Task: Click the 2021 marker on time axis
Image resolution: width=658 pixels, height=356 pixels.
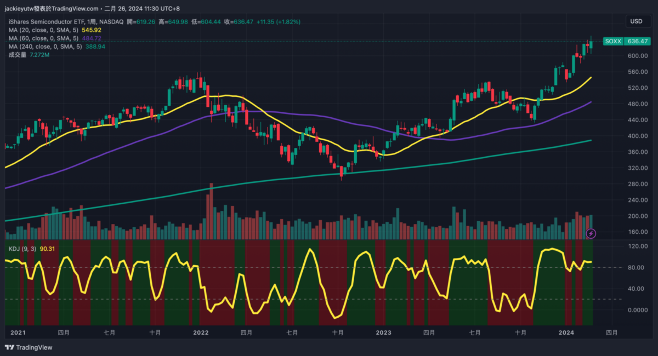Action: (x=18, y=332)
